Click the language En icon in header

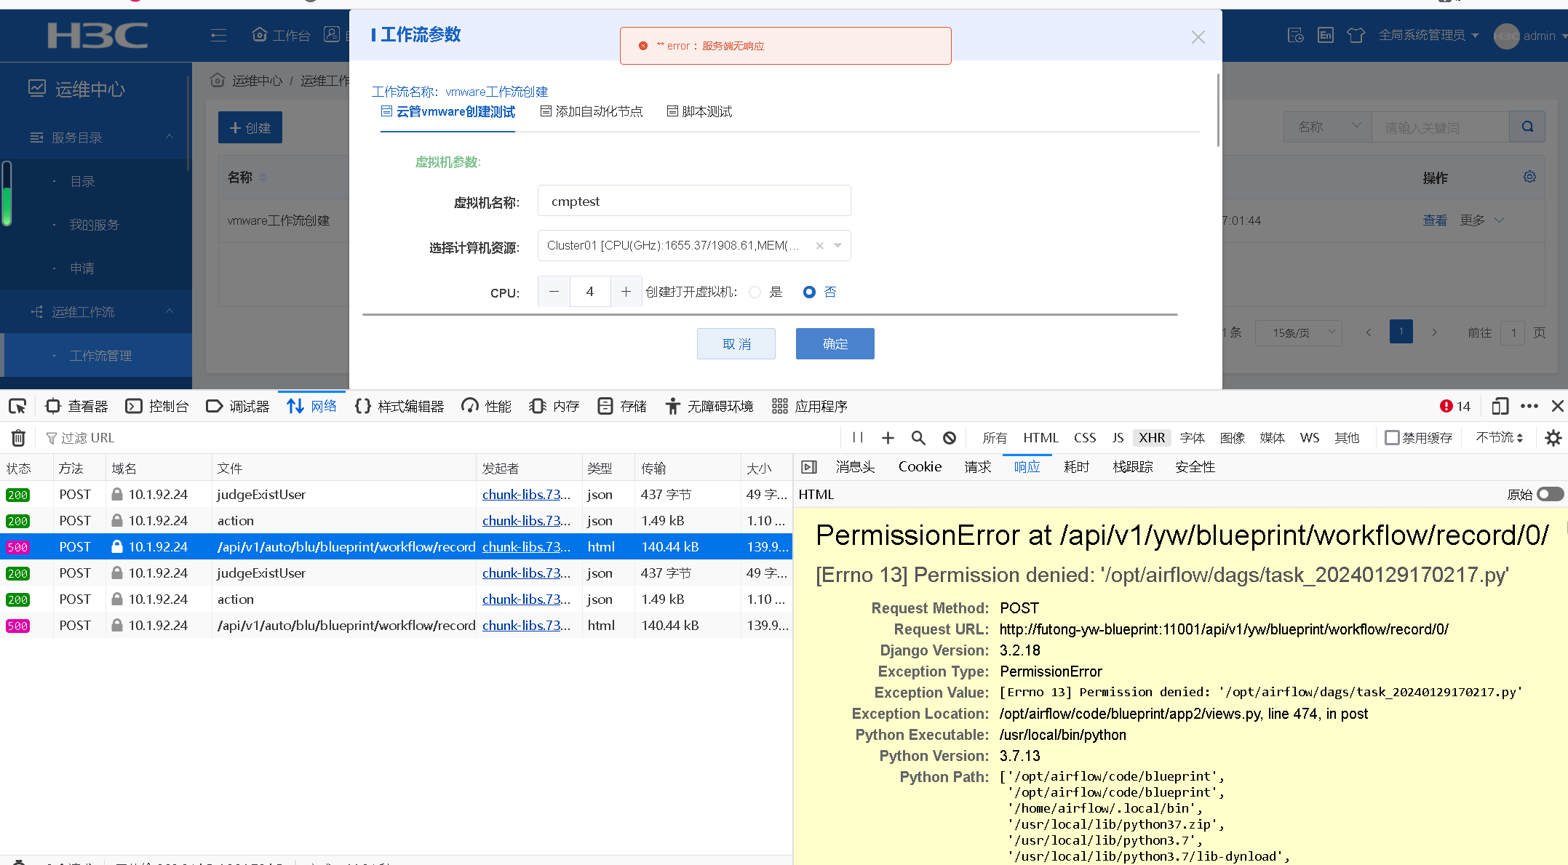click(x=1325, y=35)
